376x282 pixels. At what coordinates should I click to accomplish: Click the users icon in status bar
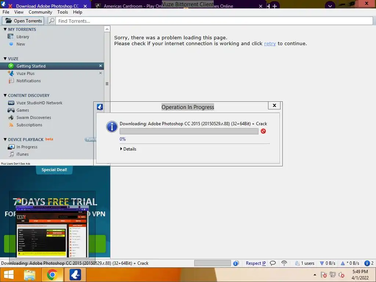click(297, 263)
